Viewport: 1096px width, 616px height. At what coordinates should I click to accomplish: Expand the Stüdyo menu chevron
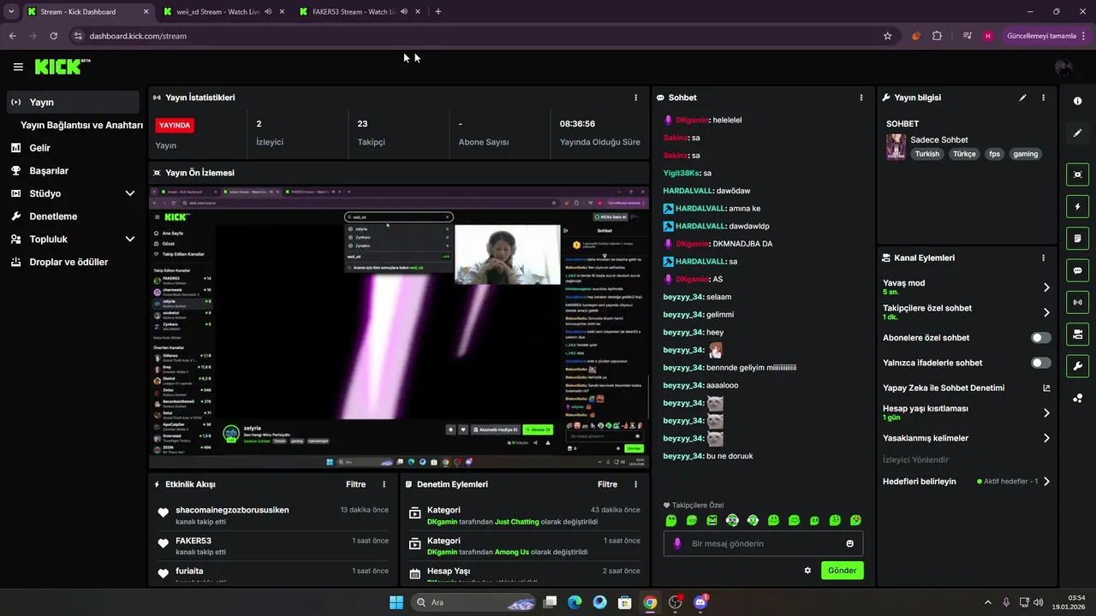pos(130,193)
